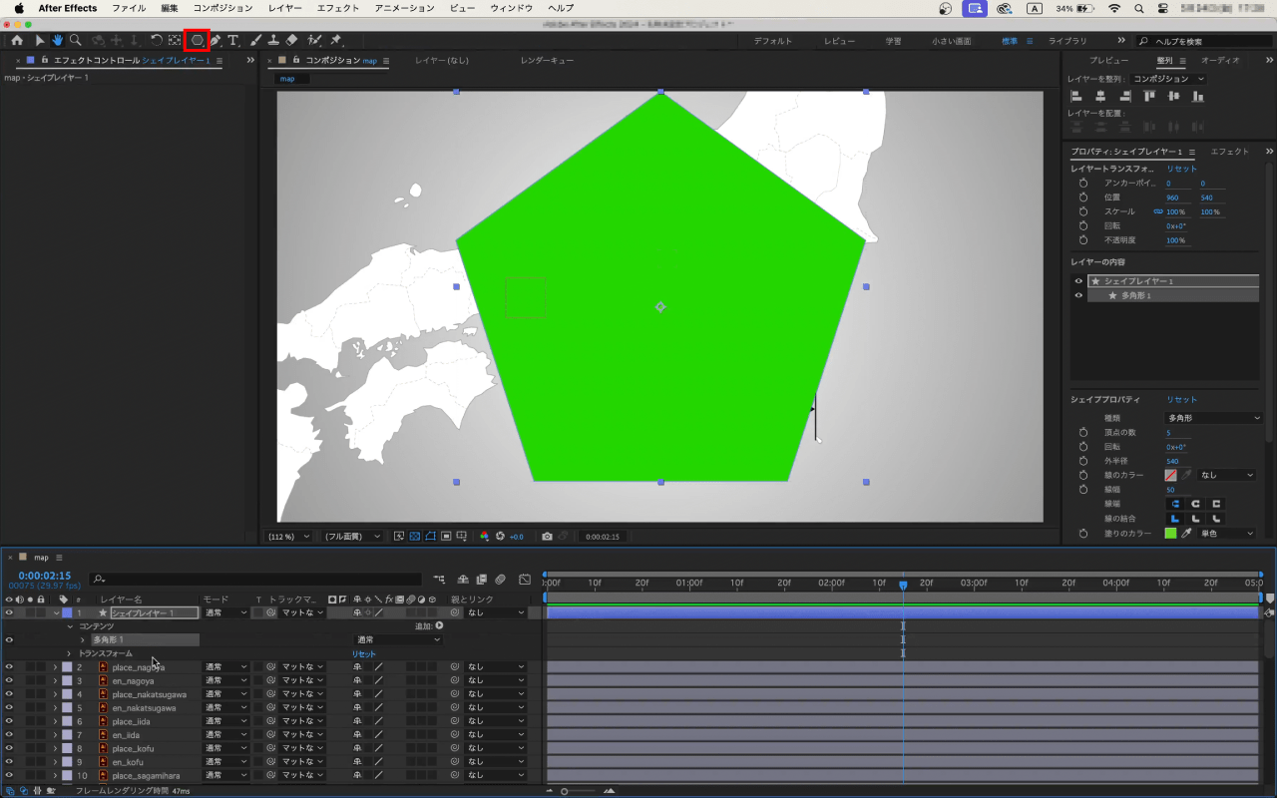This screenshot has height=798, width=1277.
Task: Select the Clone Stamp tool
Action: coord(273,41)
